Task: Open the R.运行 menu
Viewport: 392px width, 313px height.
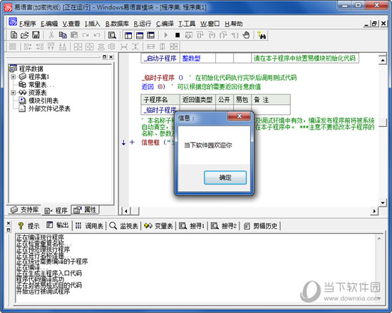Action: click(142, 24)
